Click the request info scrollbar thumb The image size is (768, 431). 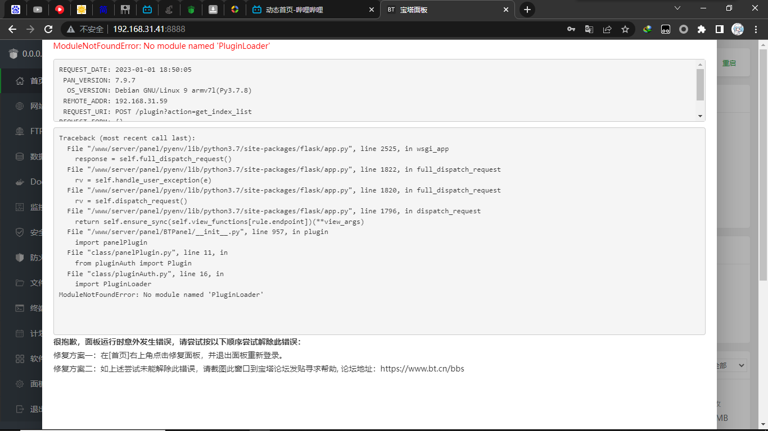pyautogui.click(x=700, y=84)
